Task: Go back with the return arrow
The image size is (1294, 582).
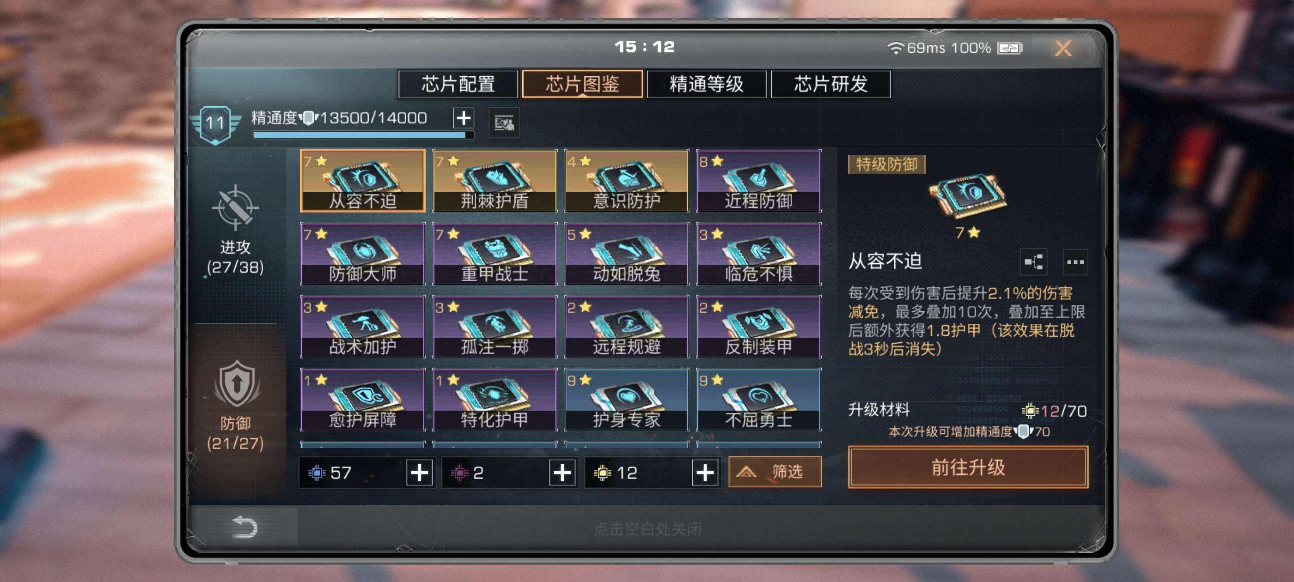Action: coord(244,527)
